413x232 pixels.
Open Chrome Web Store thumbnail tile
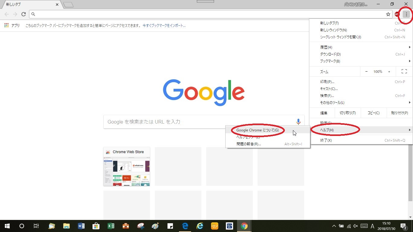coord(127,166)
